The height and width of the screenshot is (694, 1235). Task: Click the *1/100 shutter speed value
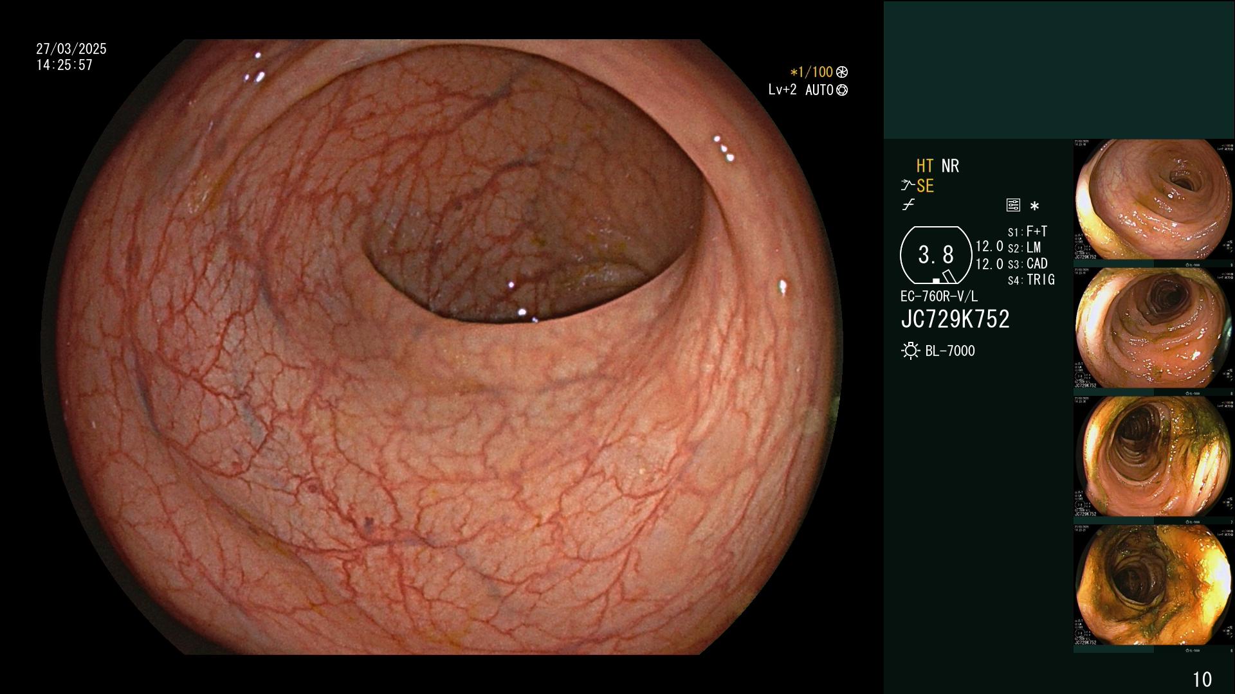point(811,73)
